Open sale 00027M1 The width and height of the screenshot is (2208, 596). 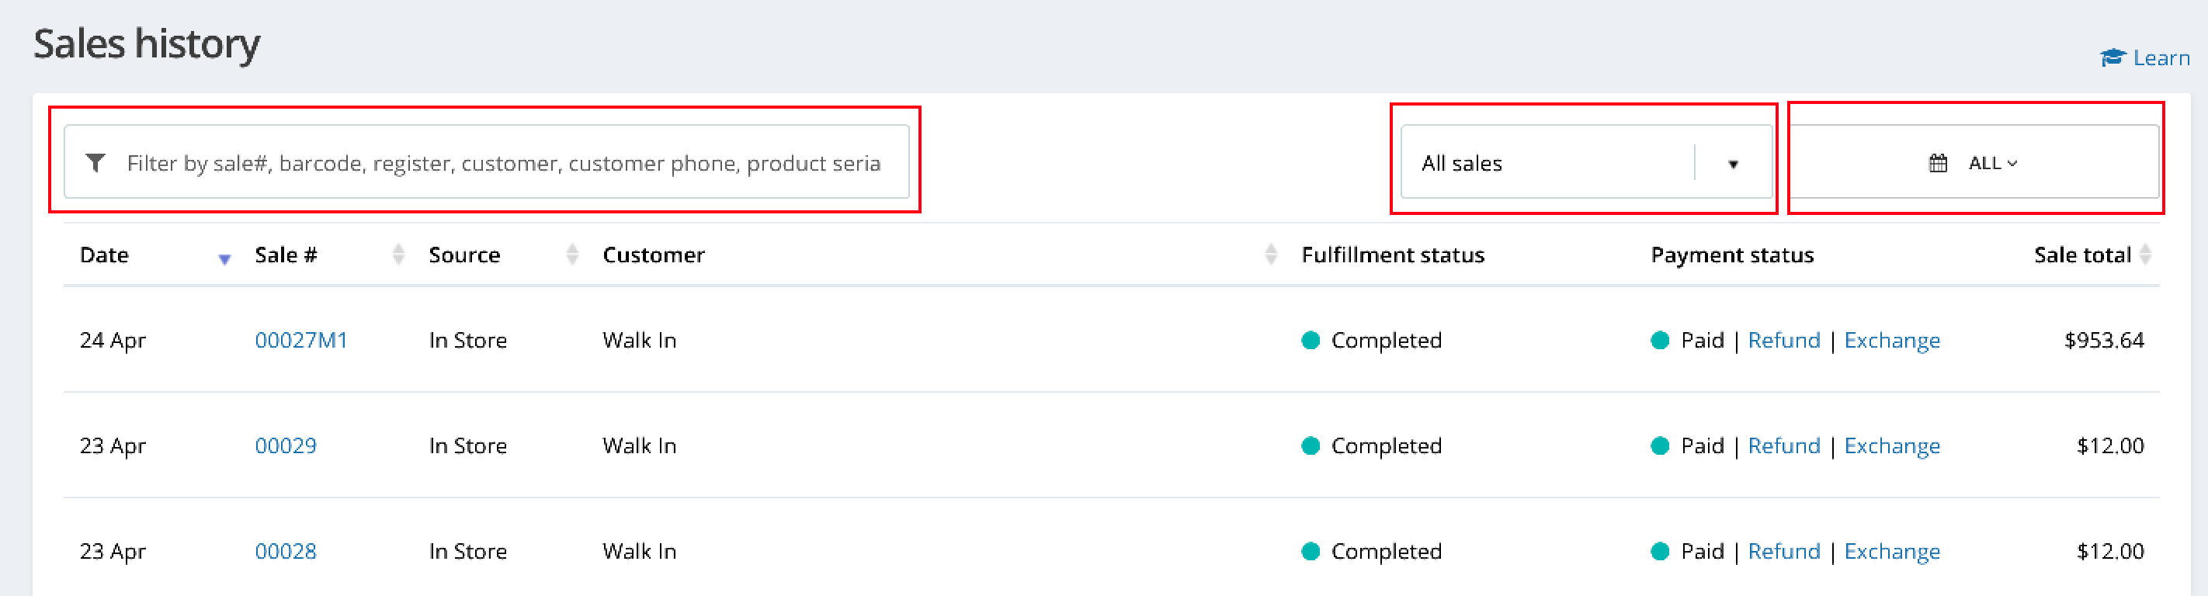tap(301, 340)
